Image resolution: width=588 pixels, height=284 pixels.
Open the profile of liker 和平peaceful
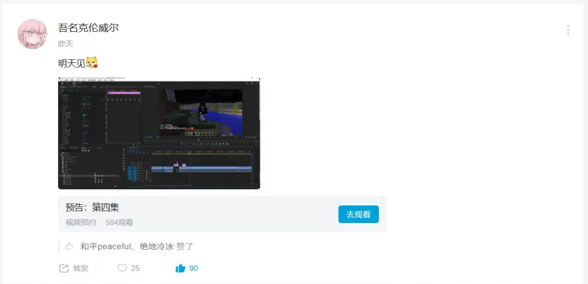click(x=105, y=247)
